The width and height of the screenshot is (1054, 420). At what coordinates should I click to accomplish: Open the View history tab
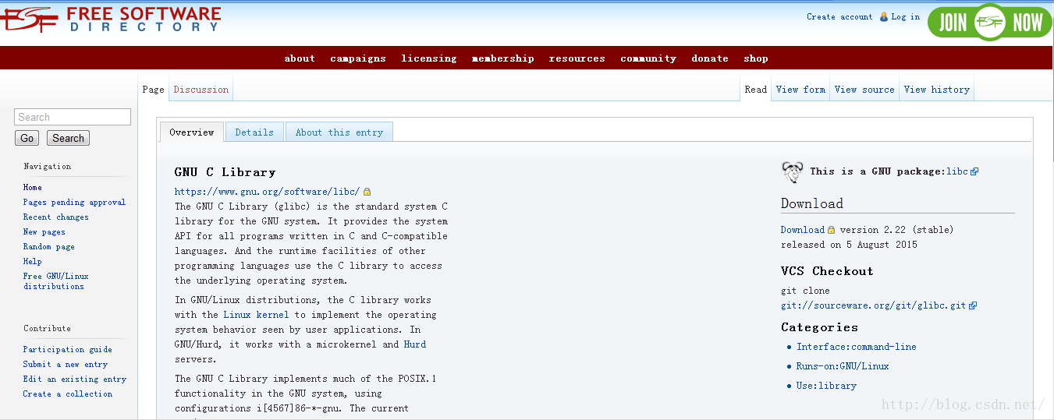tap(937, 90)
